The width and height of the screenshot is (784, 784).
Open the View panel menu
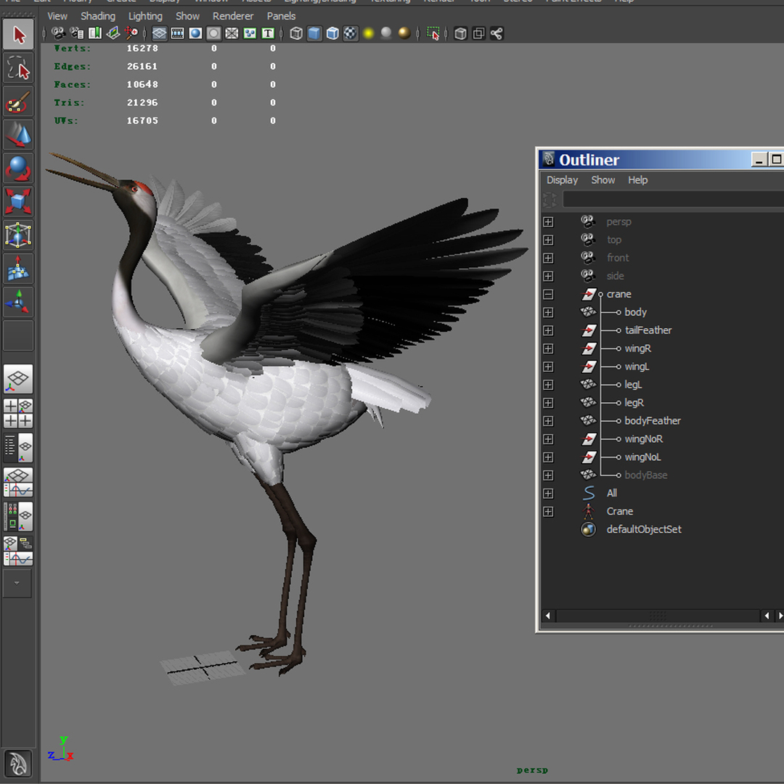click(x=57, y=16)
